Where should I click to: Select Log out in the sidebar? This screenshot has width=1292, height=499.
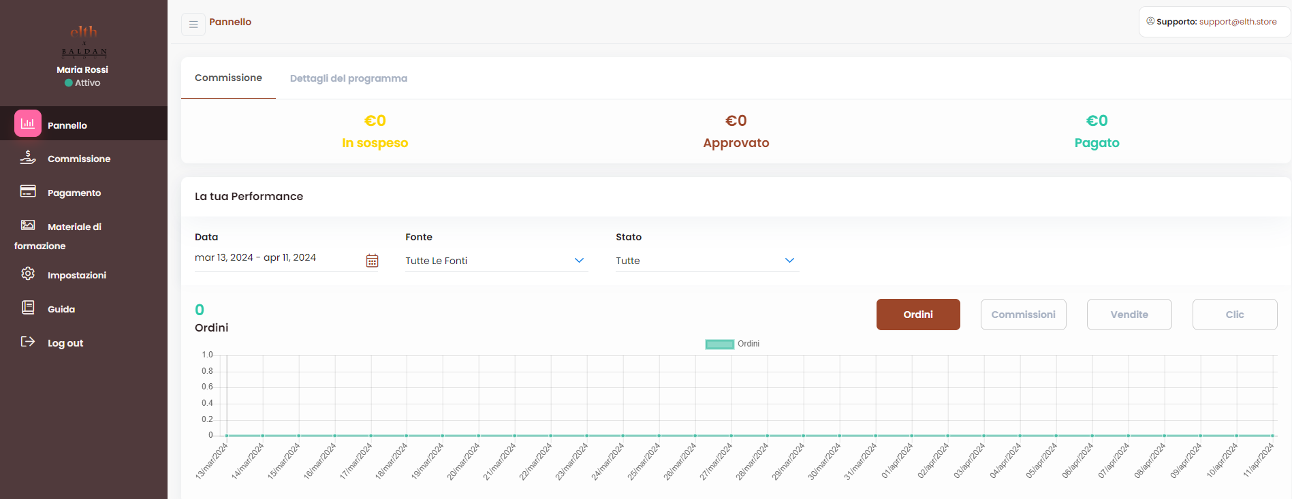pyautogui.click(x=84, y=342)
